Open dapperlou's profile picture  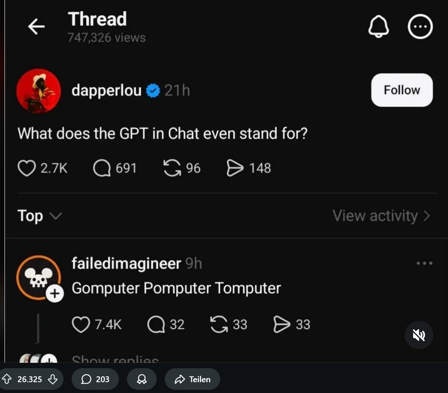pyautogui.click(x=39, y=91)
